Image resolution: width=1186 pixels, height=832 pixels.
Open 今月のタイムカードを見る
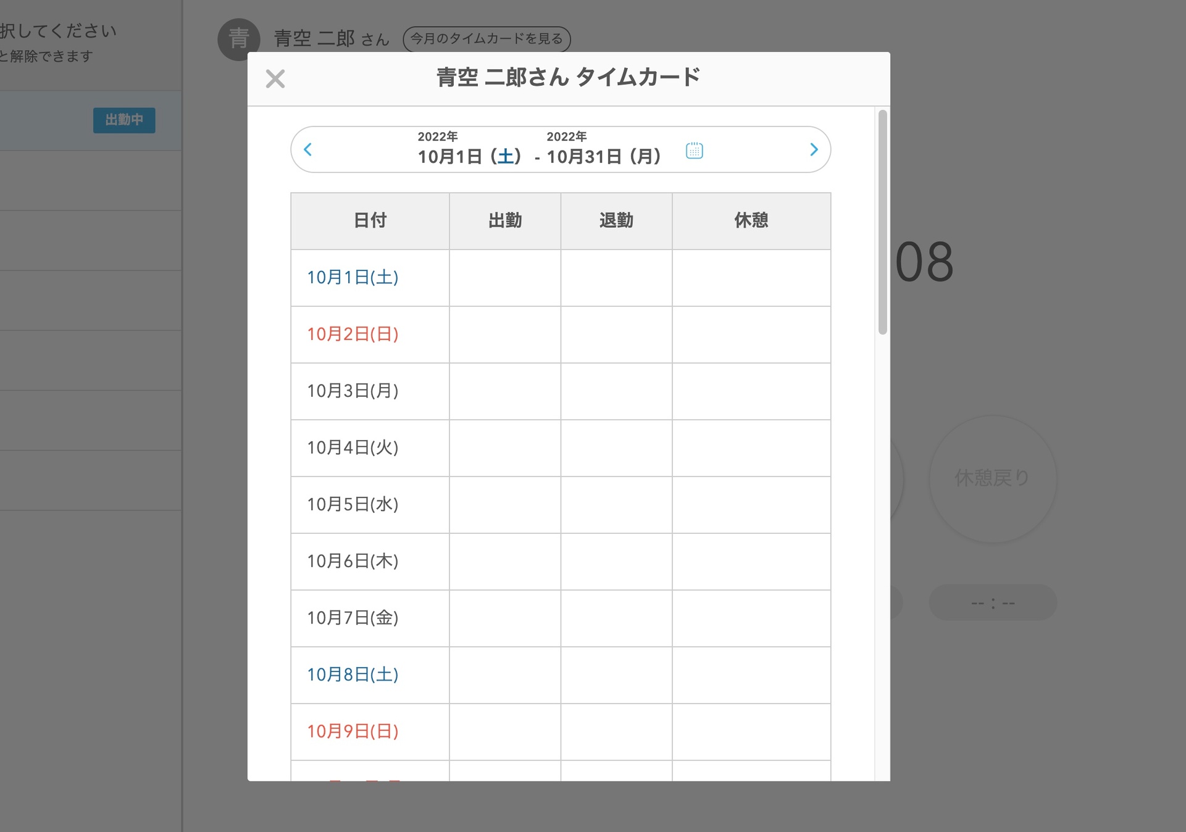(x=487, y=39)
